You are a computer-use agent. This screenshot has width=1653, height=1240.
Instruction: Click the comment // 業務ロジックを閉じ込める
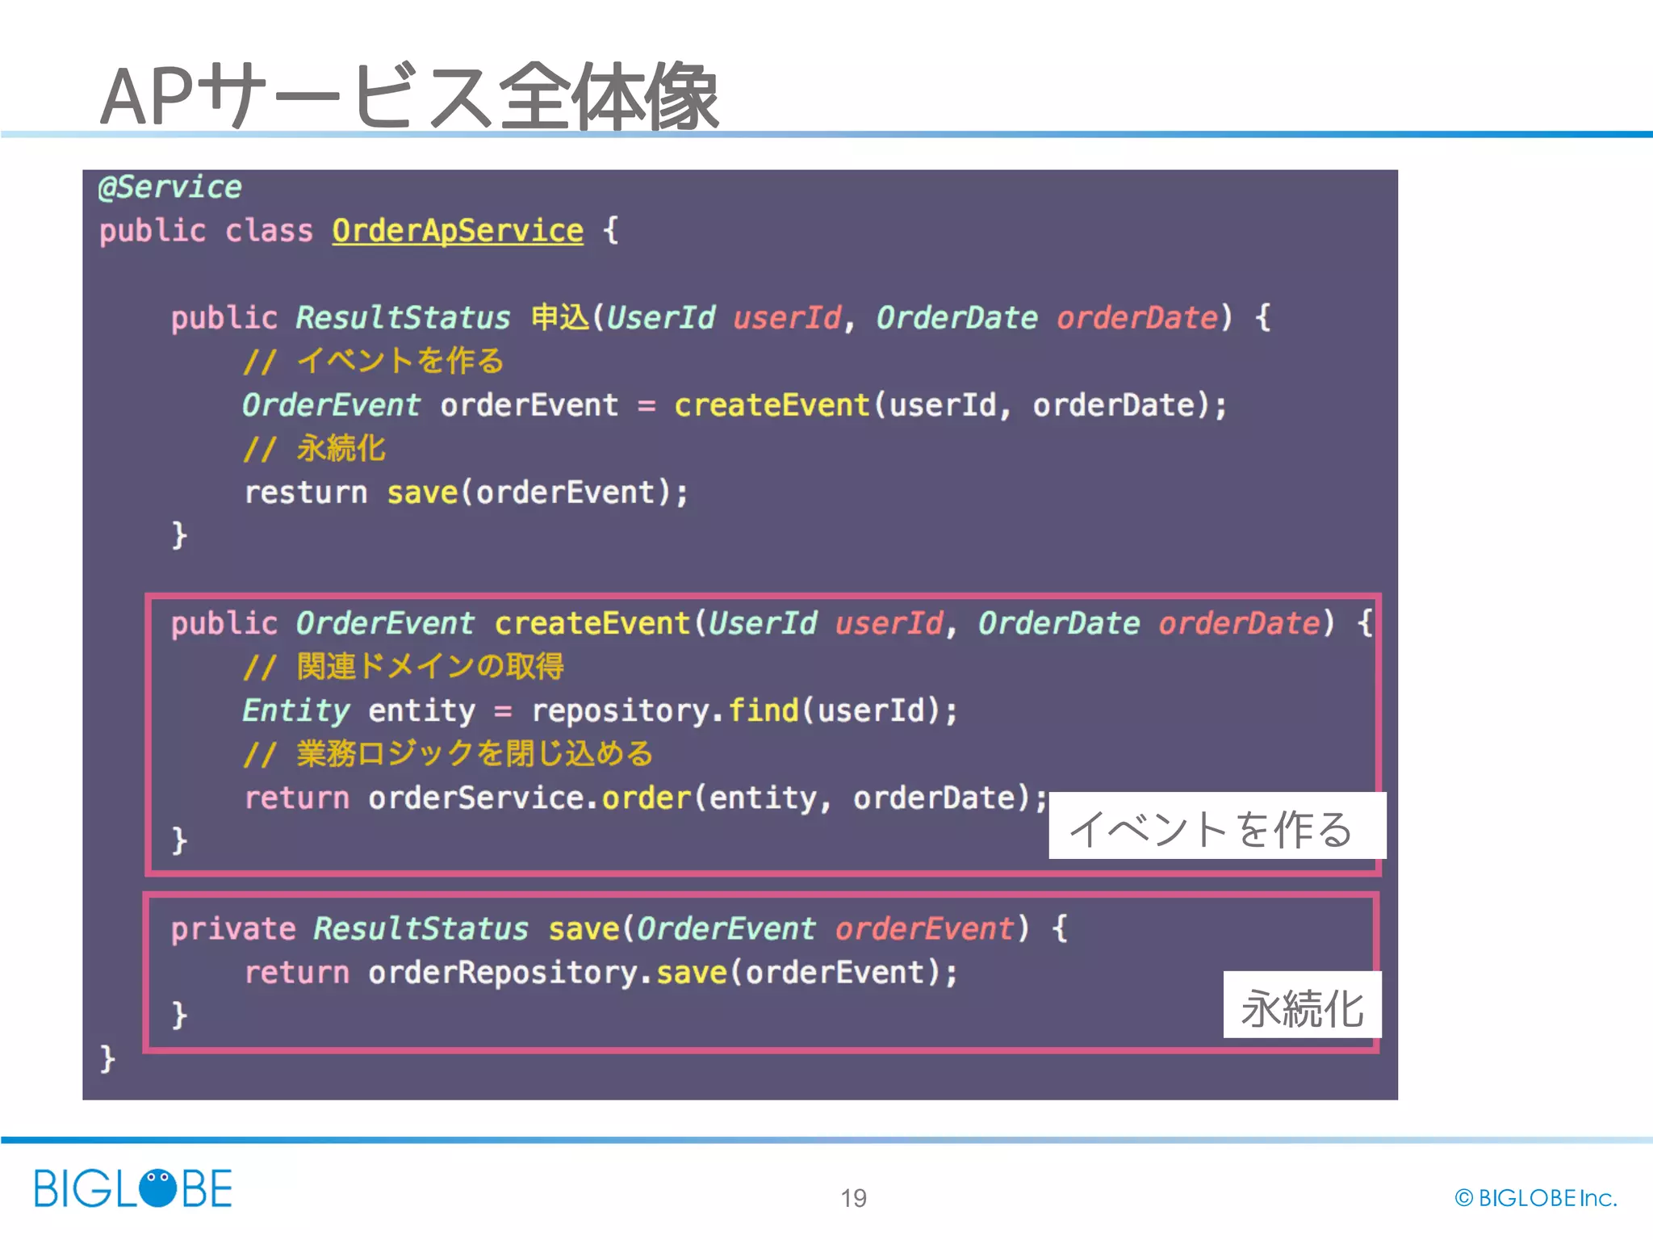pos(448,753)
